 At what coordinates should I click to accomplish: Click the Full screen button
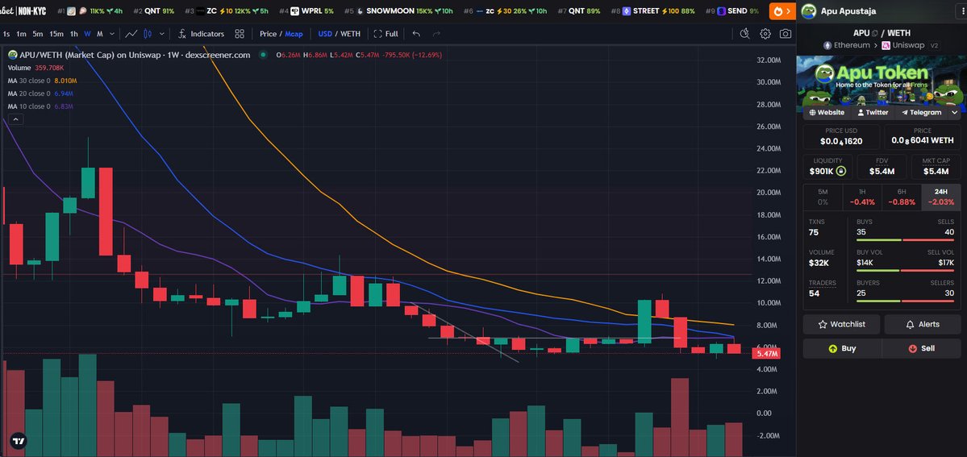pyautogui.click(x=386, y=34)
